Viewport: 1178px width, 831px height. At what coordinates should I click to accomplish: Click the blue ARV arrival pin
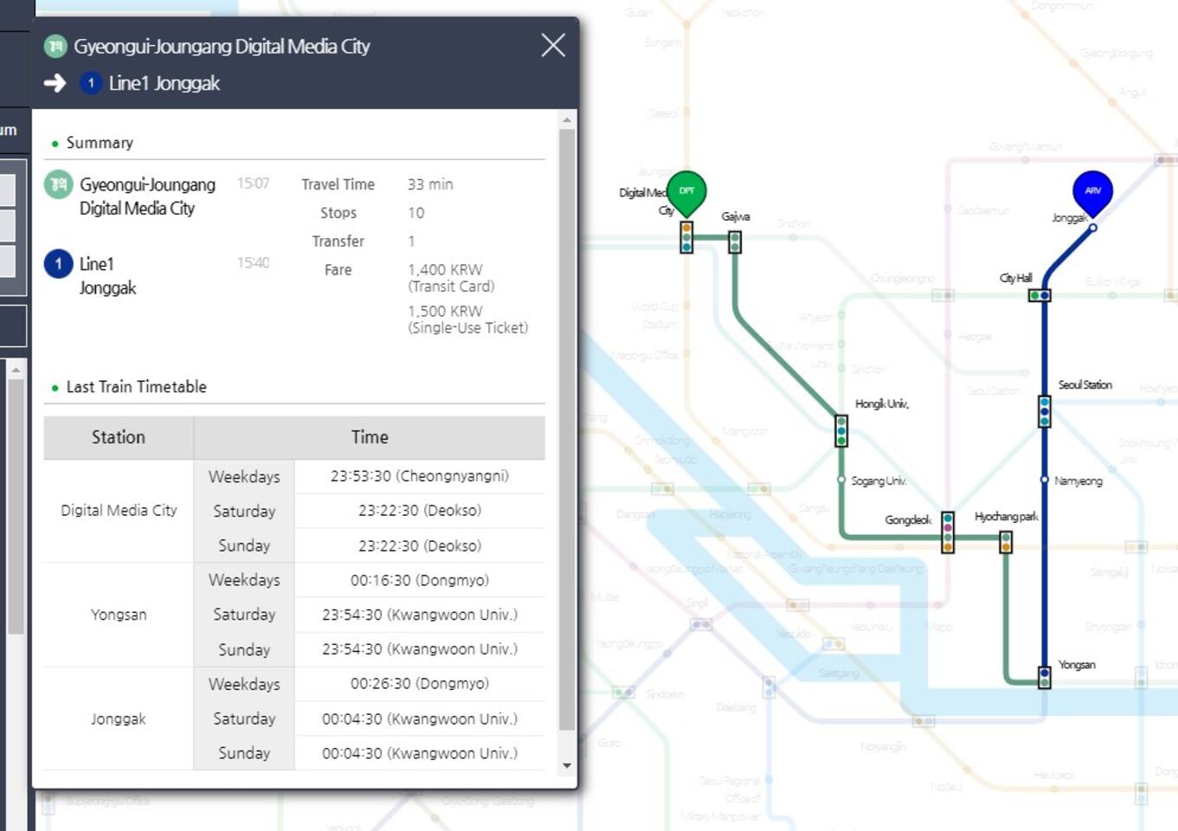(x=1092, y=190)
